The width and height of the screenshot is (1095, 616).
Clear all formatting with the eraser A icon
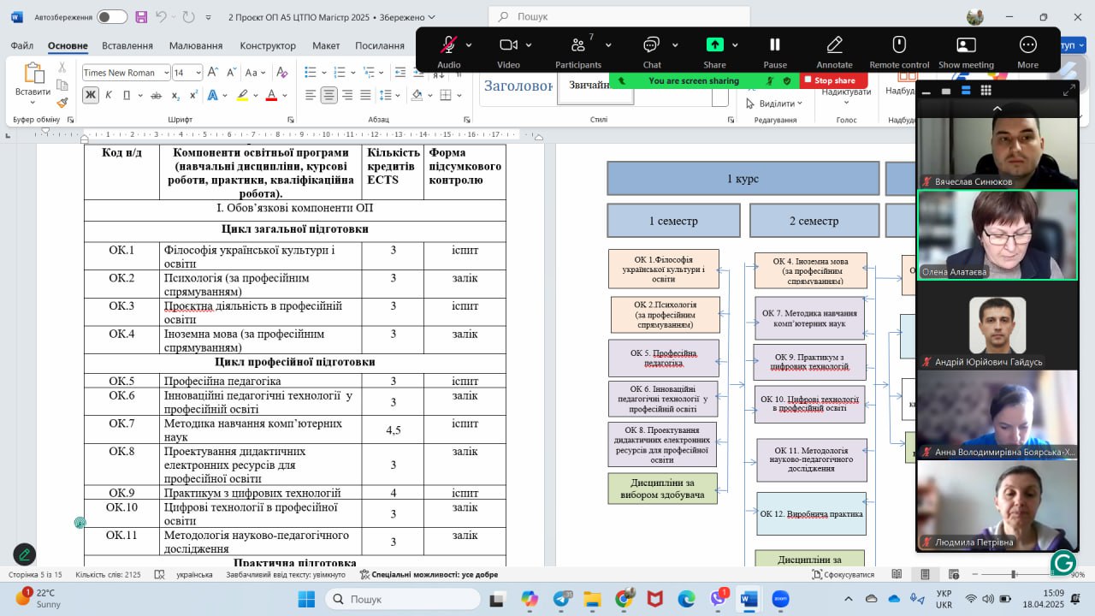[284, 73]
